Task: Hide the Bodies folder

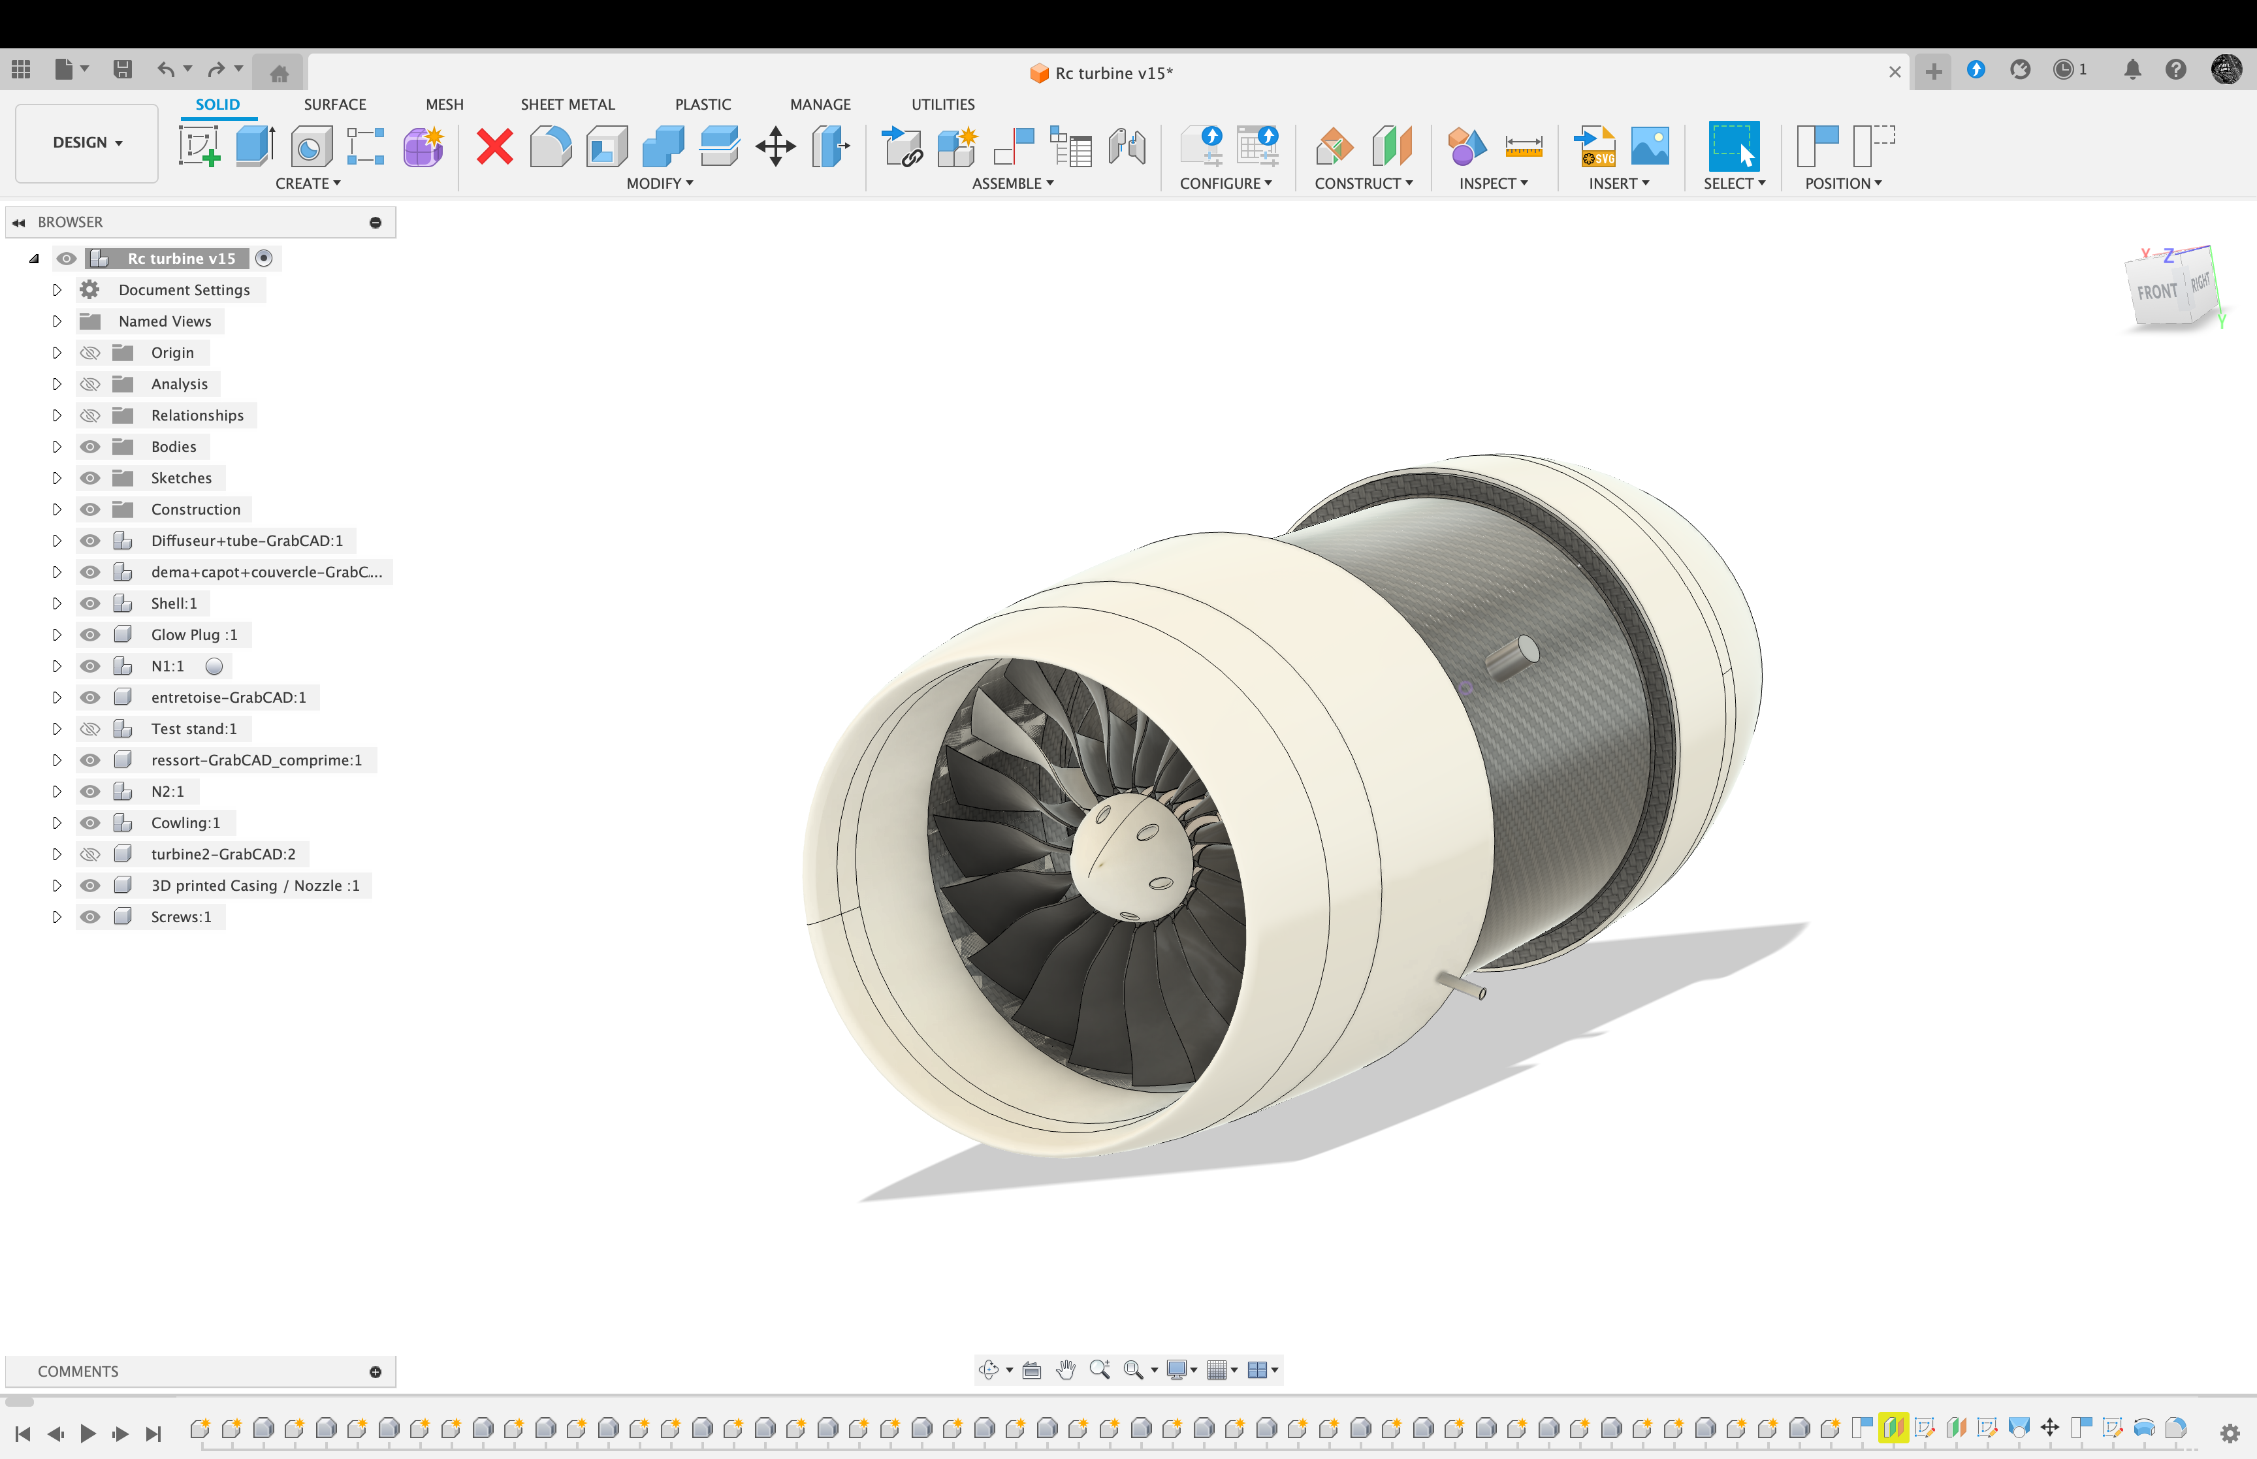Action: pyautogui.click(x=90, y=446)
